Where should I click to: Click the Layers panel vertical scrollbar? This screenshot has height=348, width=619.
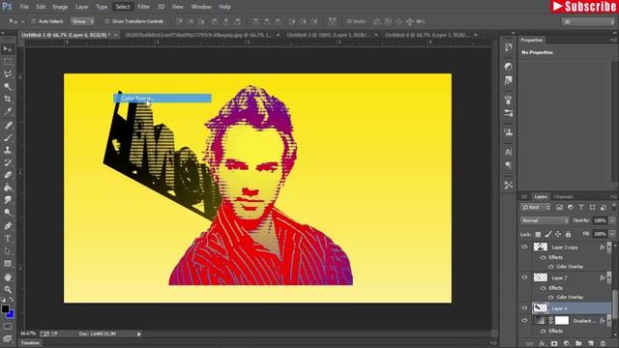click(x=615, y=304)
